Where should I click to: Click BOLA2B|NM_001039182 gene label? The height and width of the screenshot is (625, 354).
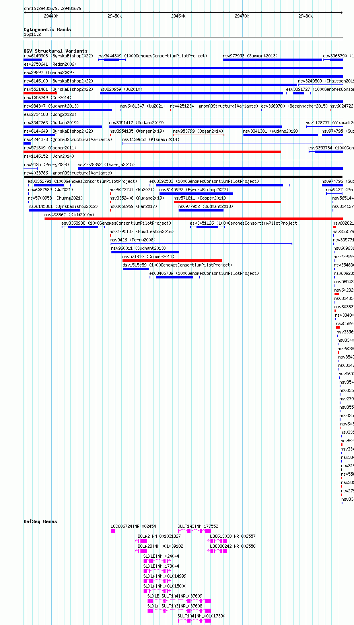160,546
